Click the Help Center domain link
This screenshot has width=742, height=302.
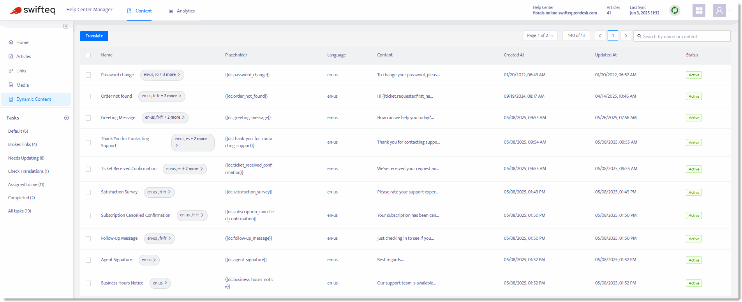pyautogui.click(x=565, y=13)
